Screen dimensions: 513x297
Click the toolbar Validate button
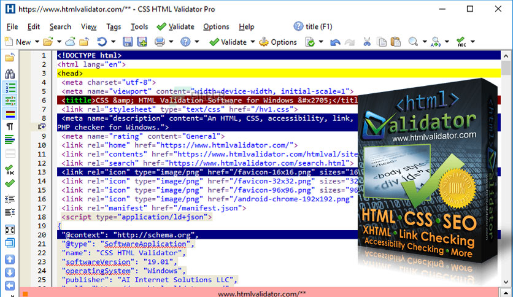coord(228,42)
